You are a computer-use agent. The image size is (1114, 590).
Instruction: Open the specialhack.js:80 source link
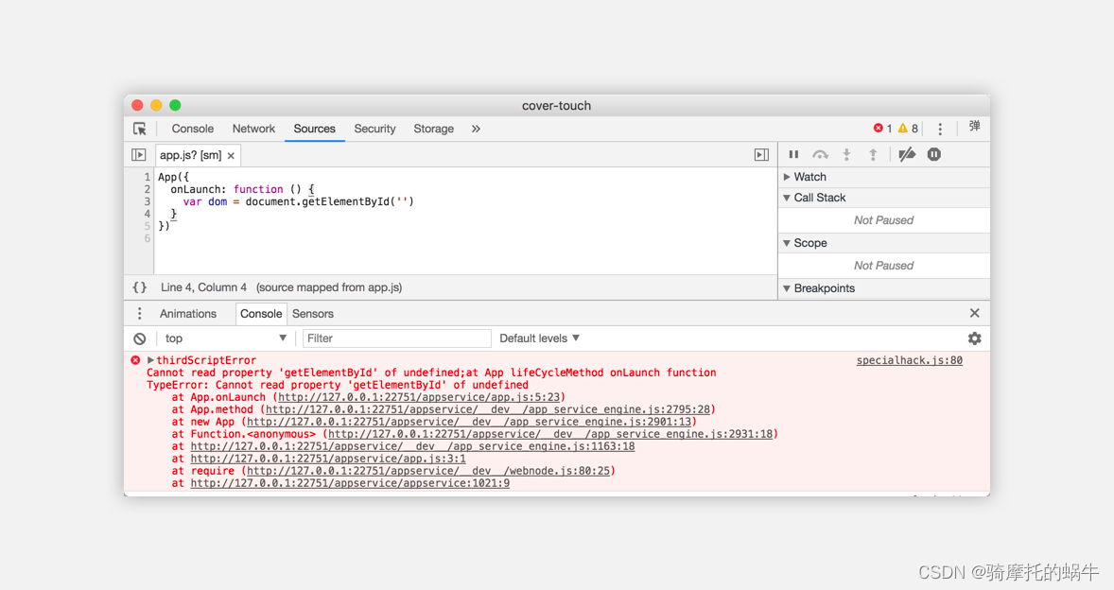pyautogui.click(x=909, y=360)
